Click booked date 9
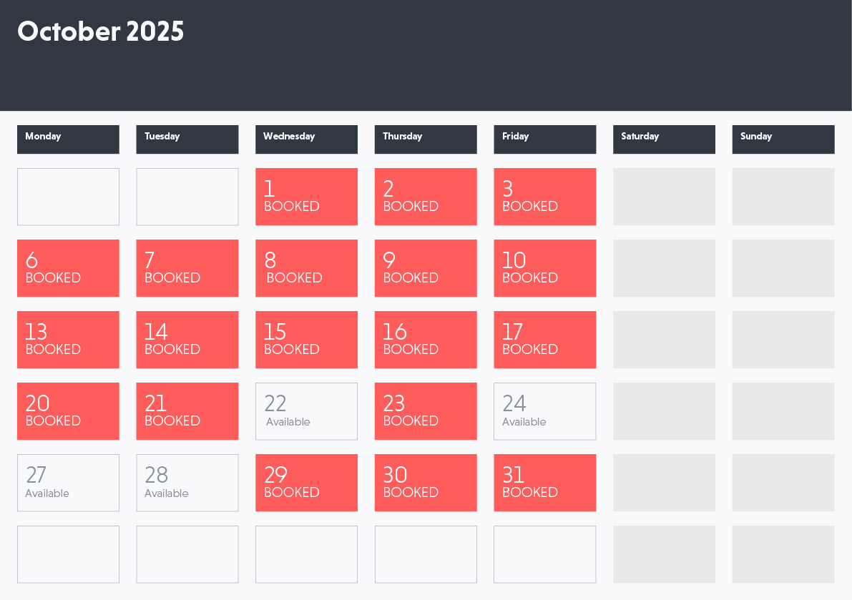852x600 pixels. click(426, 268)
